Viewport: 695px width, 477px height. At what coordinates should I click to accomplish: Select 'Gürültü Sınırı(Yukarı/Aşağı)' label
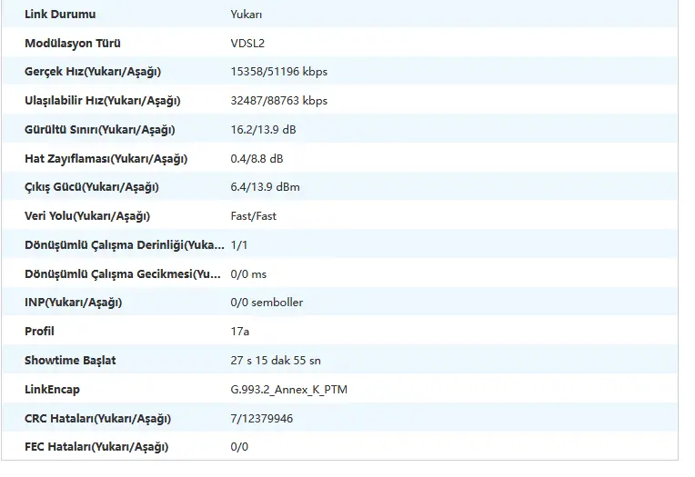100,130
